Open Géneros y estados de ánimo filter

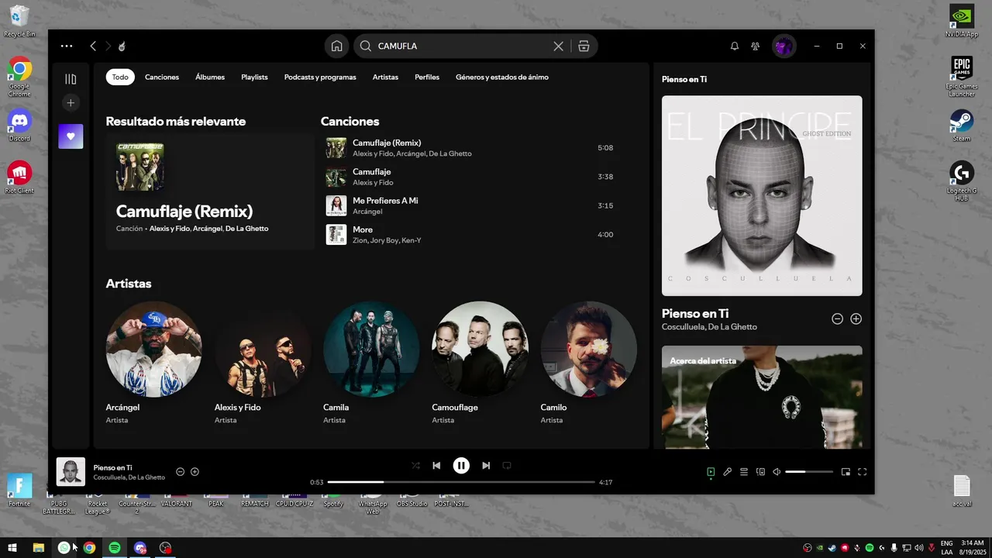tap(502, 77)
